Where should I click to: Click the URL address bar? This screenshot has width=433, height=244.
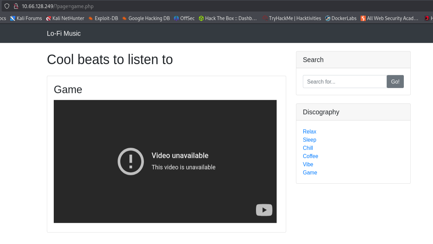[x=216, y=6]
